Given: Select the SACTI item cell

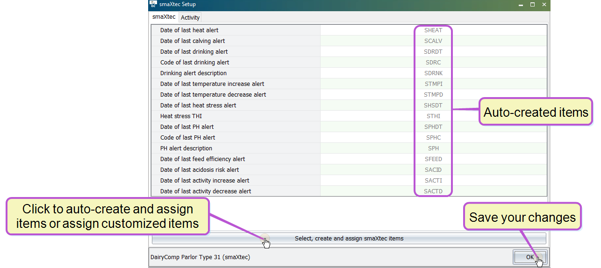Looking at the screenshot, I should 433,180.
